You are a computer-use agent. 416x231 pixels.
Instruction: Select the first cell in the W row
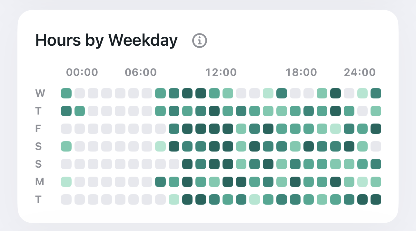[x=66, y=93]
